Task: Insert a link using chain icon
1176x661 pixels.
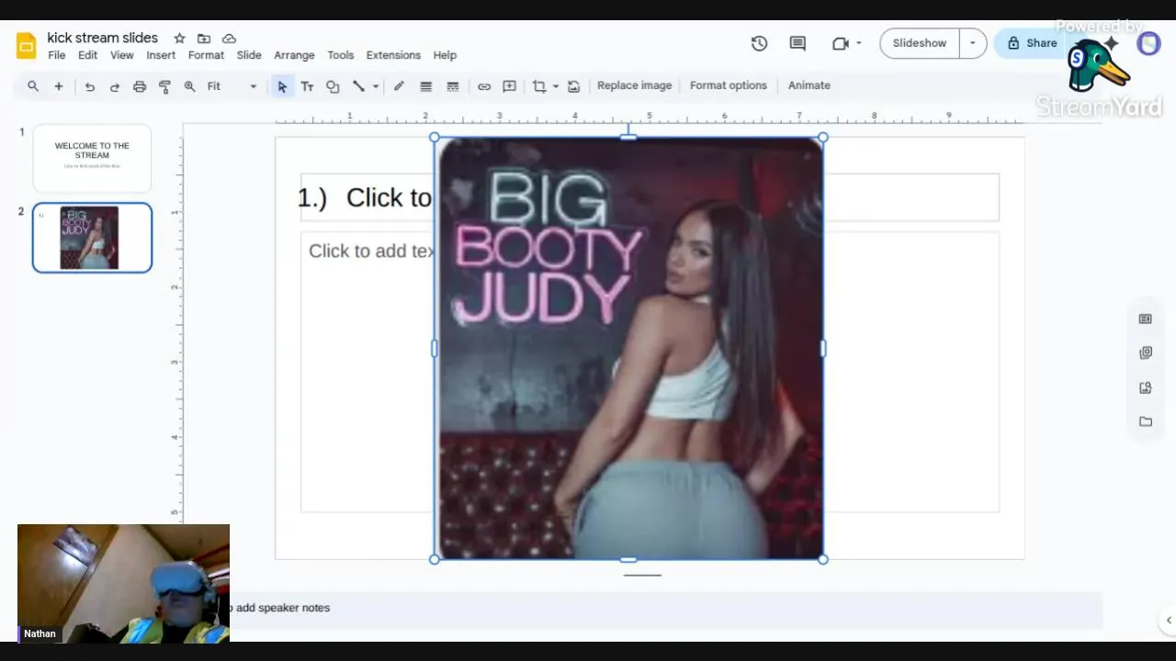Action: click(483, 86)
